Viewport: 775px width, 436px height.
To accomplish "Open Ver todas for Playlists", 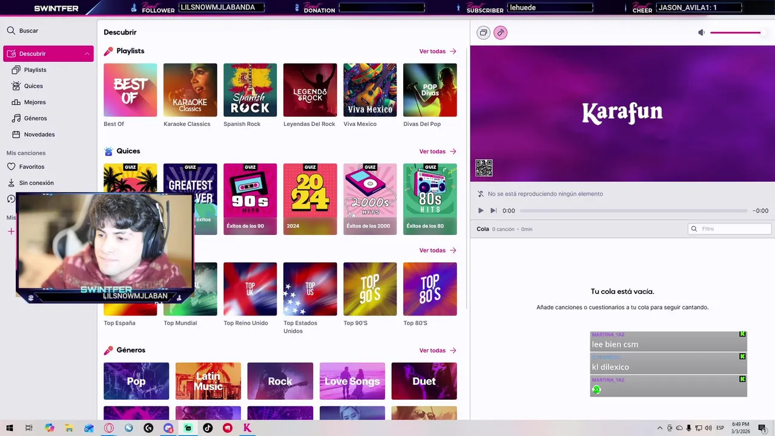I will (x=438, y=51).
